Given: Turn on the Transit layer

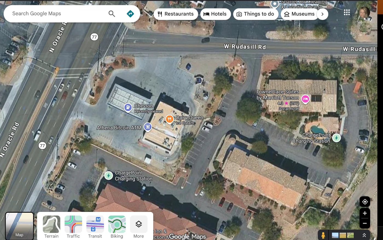Looking at the screenshot, I should click(x=95, y=227).
